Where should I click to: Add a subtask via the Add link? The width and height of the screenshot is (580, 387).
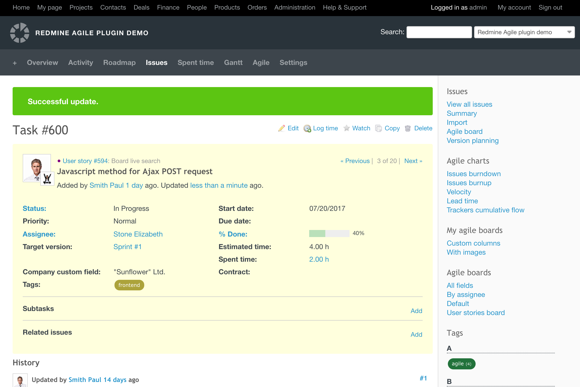click(x=416, y=311)
